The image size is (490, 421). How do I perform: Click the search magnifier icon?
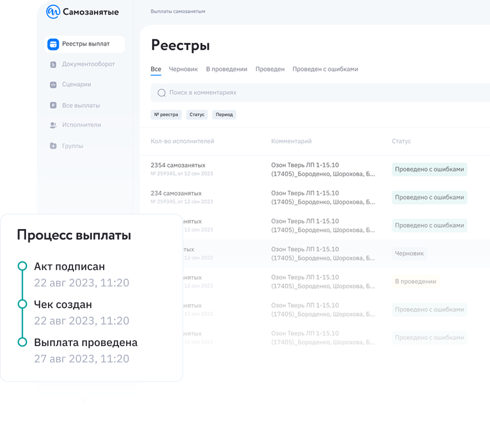tap(162, 93)
